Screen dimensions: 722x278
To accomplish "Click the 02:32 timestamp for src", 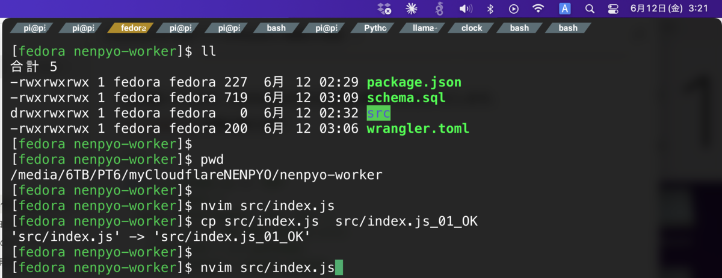I will pyautogui.click(x=339, y=113).
